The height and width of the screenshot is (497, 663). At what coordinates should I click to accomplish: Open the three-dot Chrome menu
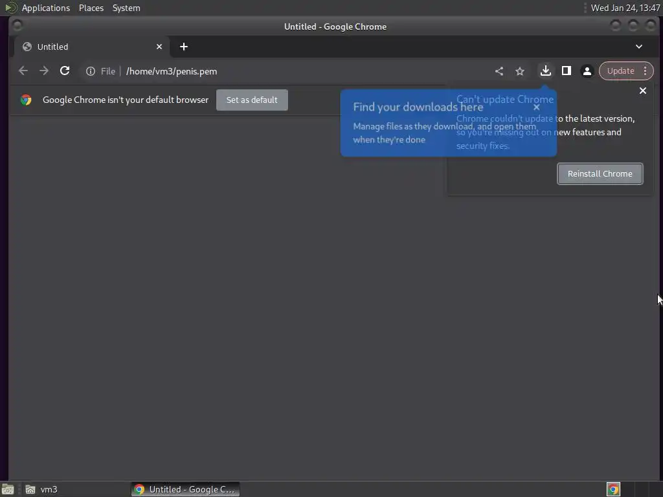tap(646, 71)
